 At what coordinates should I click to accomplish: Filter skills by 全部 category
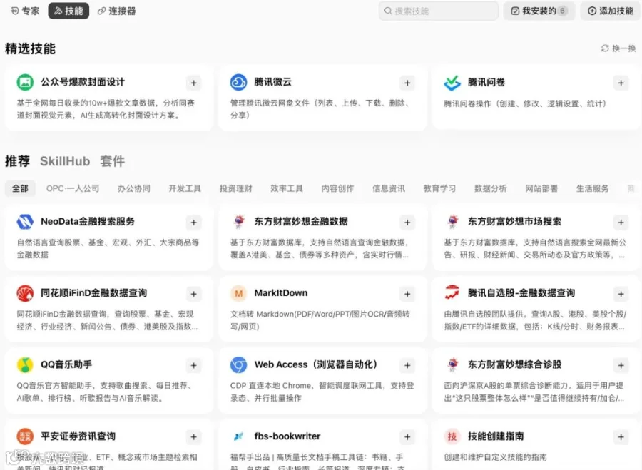pos(20,188)
